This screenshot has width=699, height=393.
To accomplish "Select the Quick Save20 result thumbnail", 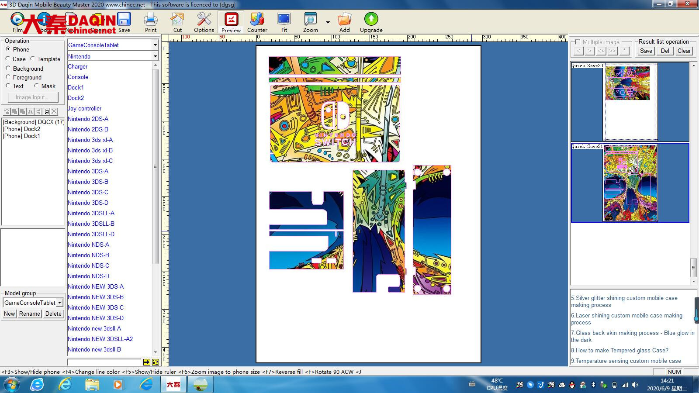I will (630, 102).
